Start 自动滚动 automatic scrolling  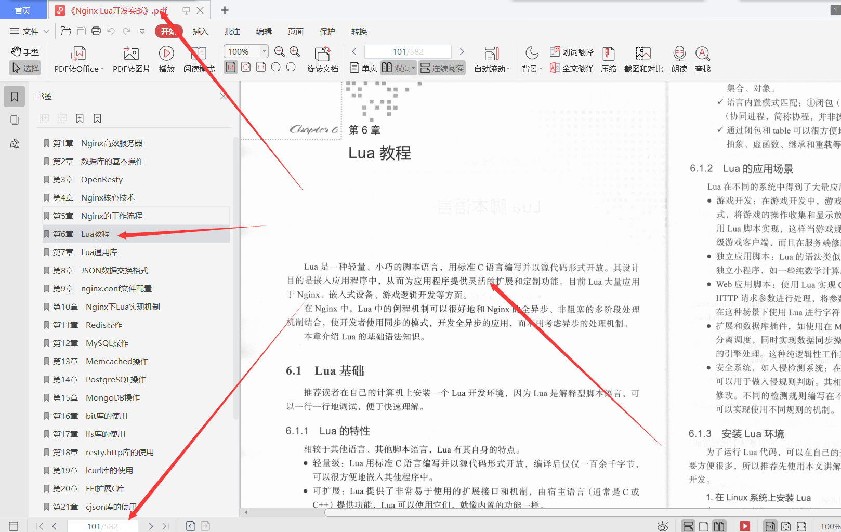click(x=491, y=59)
